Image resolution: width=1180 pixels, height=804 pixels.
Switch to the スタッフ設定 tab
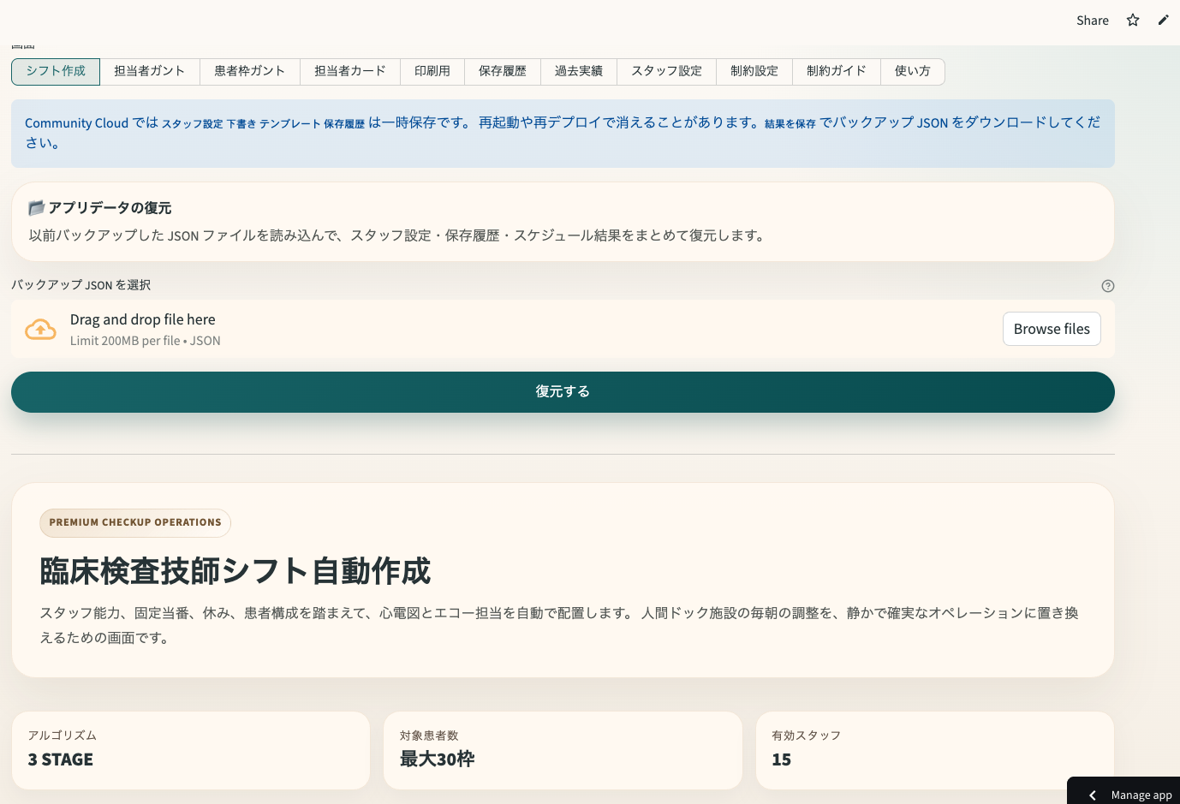(x=666, y=71)
